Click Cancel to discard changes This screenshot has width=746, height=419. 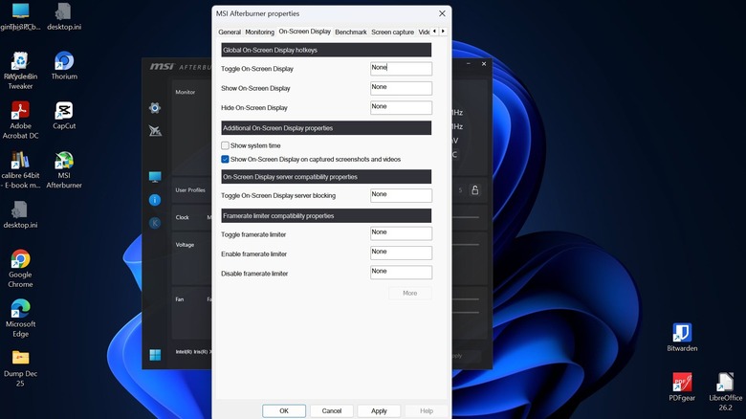(x=332, y=410)
